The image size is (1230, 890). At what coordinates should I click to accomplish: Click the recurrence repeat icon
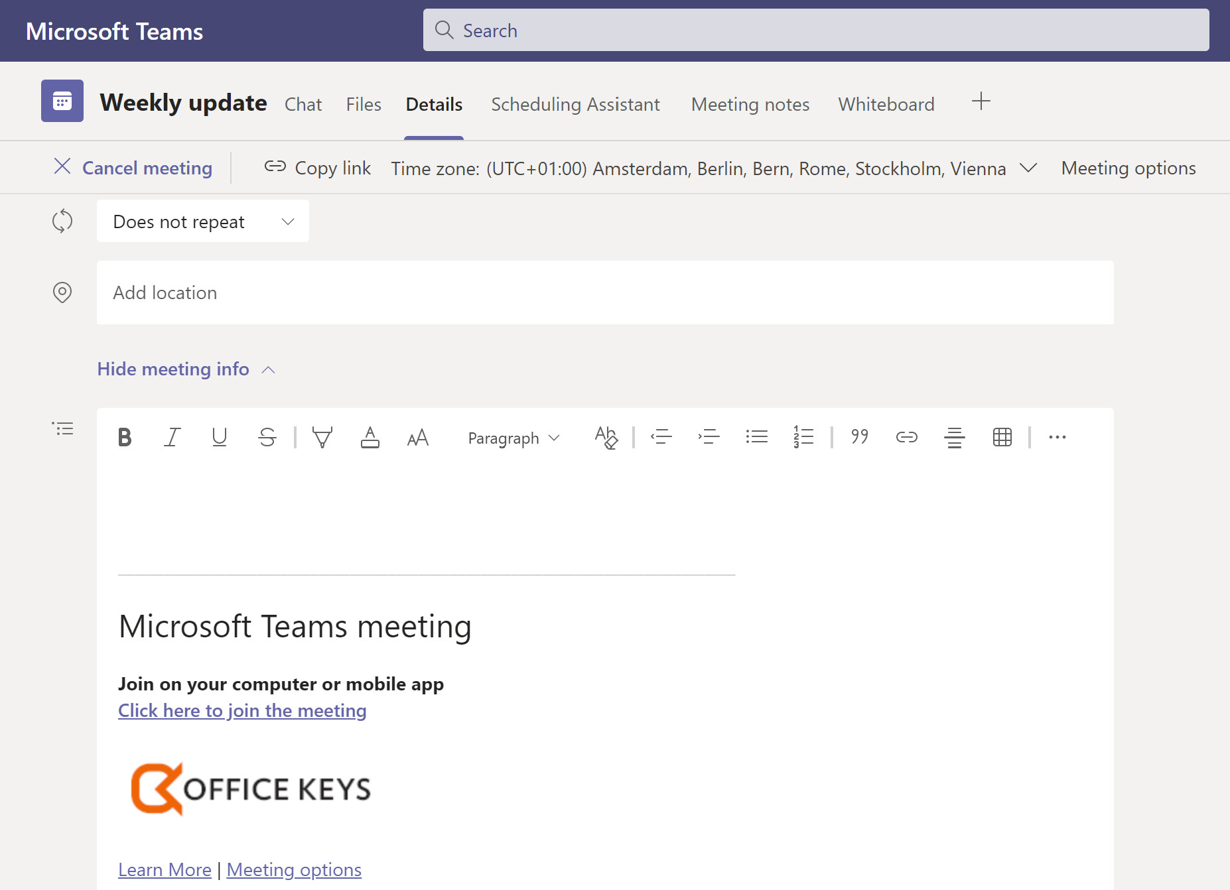[x=62, y=221]
